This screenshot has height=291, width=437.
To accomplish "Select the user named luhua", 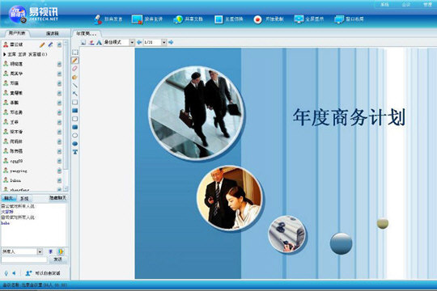I will (x=15, y=180).
